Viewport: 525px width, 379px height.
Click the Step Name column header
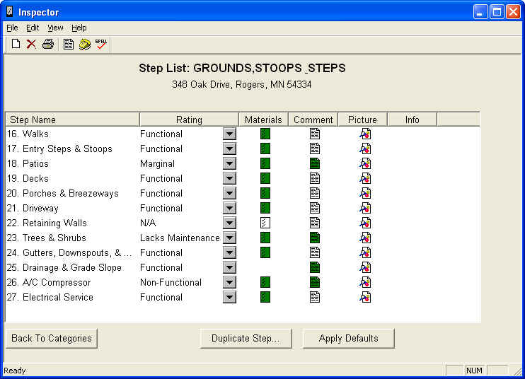tap(72, 119)
